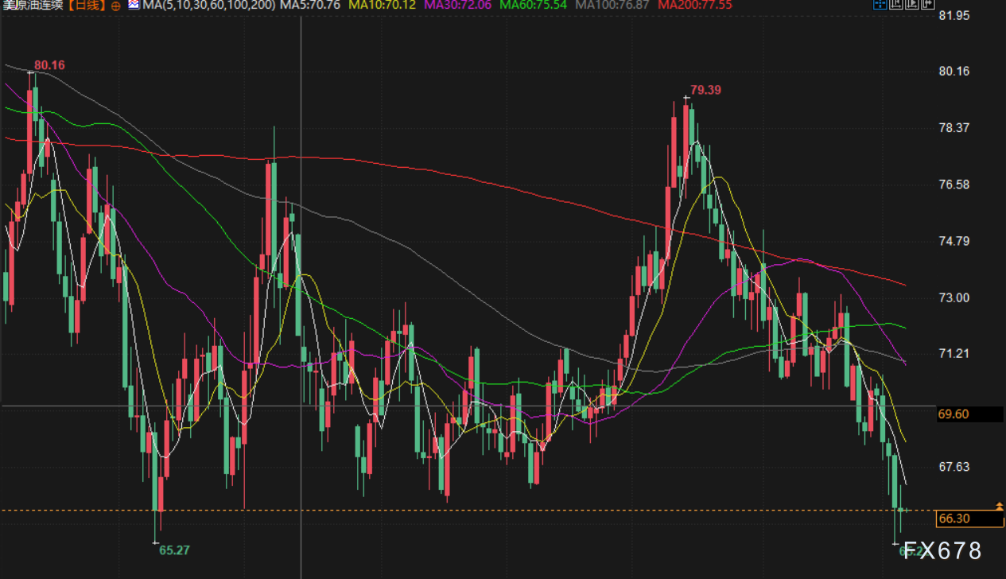This screenshot has height=579, width=1006.
Task: Click the orange crosshair icon beside 日线
Action: point(116,6)
